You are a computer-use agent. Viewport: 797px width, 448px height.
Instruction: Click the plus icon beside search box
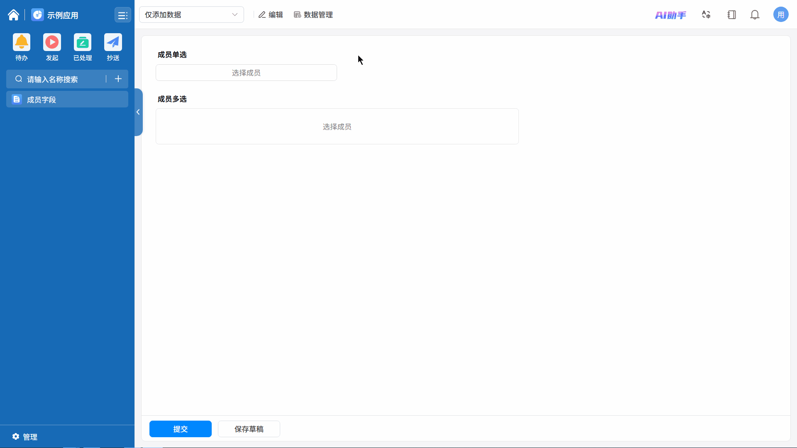click(118, 79)
